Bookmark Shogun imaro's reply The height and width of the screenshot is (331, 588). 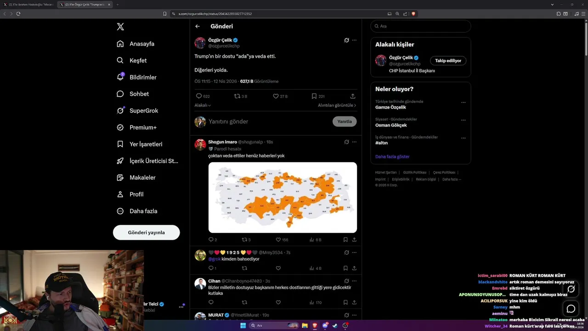[x=345, y=240]
